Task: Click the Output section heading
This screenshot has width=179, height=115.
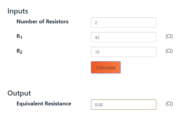Action: pos(19,93)
